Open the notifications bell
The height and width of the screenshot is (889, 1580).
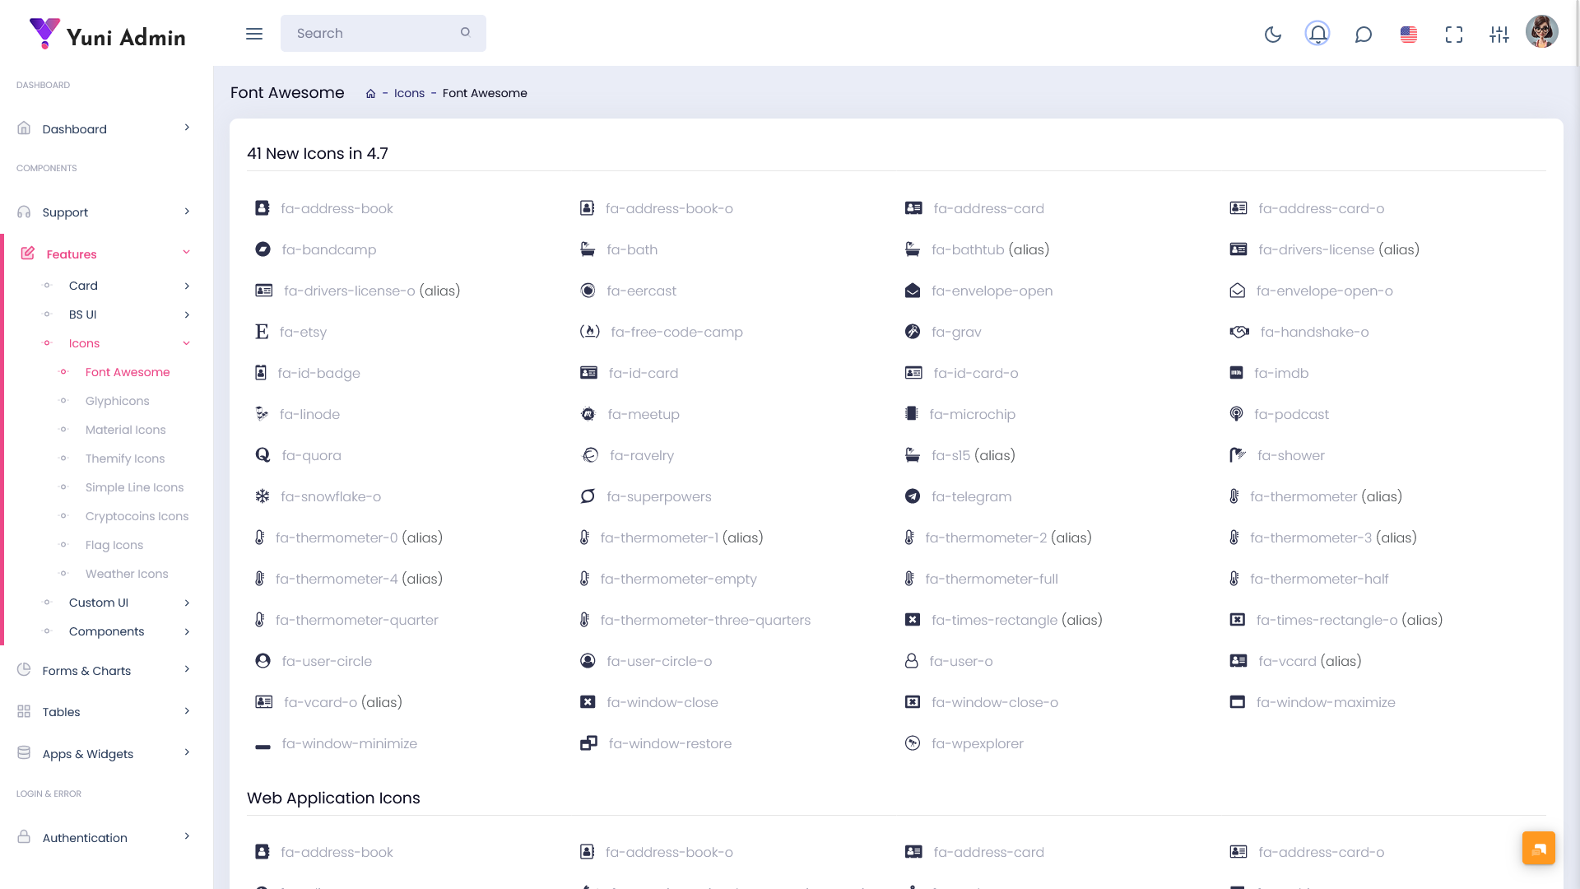1317,34
